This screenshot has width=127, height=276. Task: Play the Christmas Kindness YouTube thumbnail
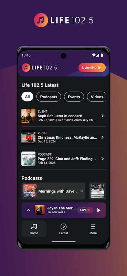(x=29, y=137)
